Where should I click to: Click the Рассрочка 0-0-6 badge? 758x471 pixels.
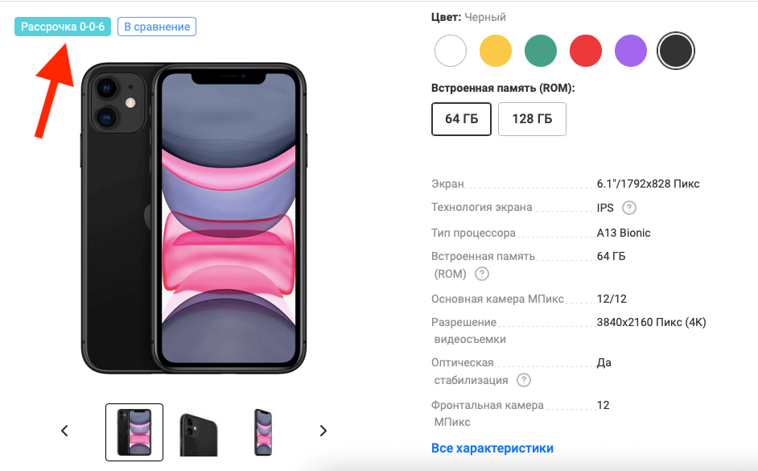63,27
